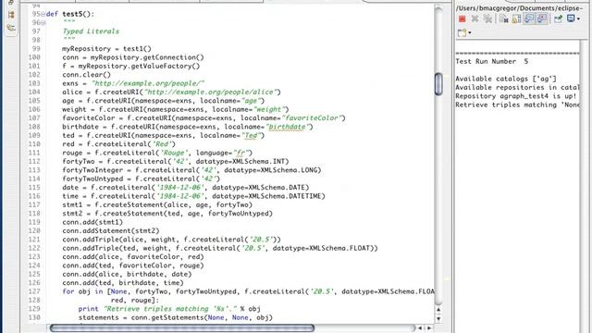Click the 'Test Run Number 5' console line
592x333 pixels.
click(x=491, y=61)
